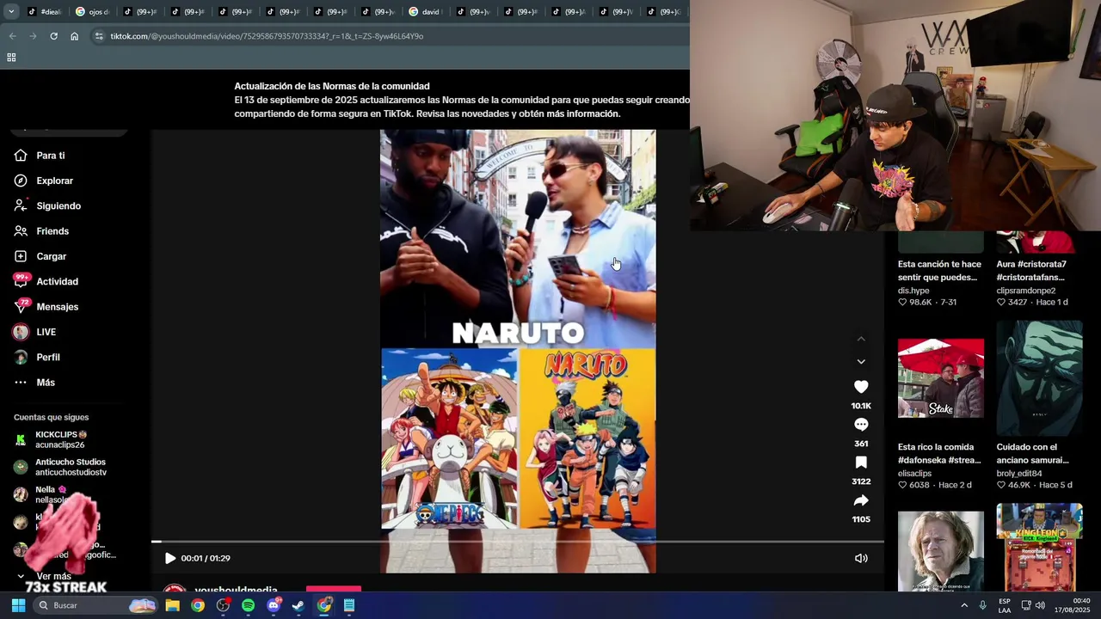Open the tab search dropdown in Chrome
The image size is (1101, 619).
[x=11, y=12]
